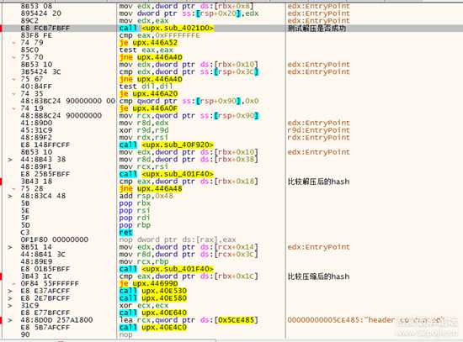463x342 pixels.
Task: Toggle the breakpoint marker next to 48:8D0D 257A1800
Action: point(1,320)
